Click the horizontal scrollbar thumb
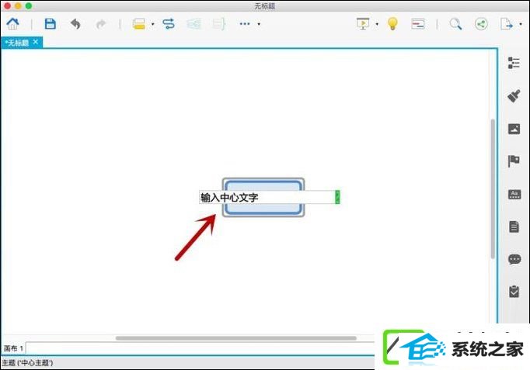Viewport: 530px width, 370px height. [236, 338]
